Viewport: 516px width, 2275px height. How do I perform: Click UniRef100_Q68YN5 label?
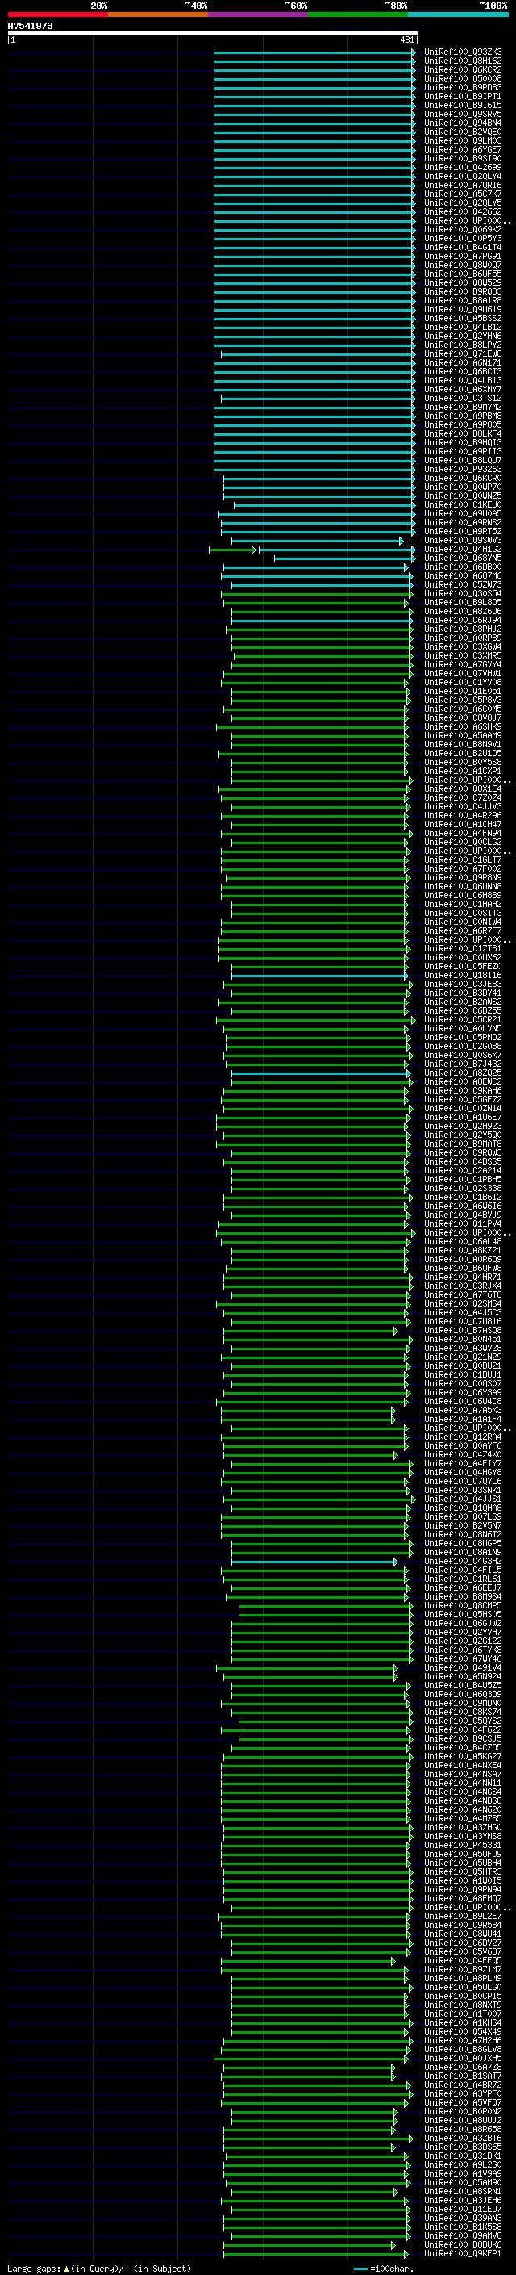pyautogui.click(x=462, y=558)
